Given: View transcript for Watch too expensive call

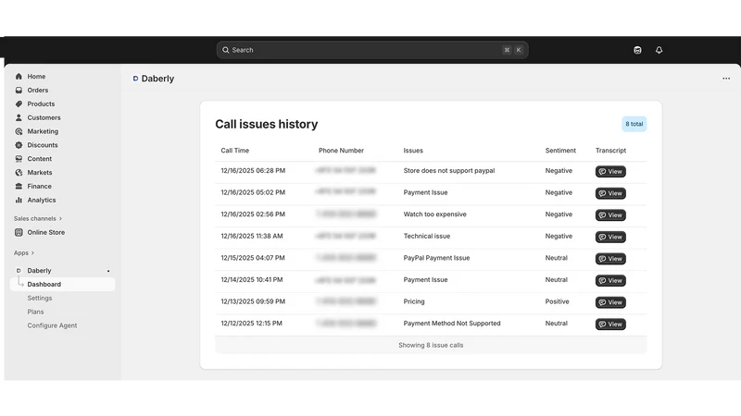Looking at the screenshot, I should tap(610, 215).
